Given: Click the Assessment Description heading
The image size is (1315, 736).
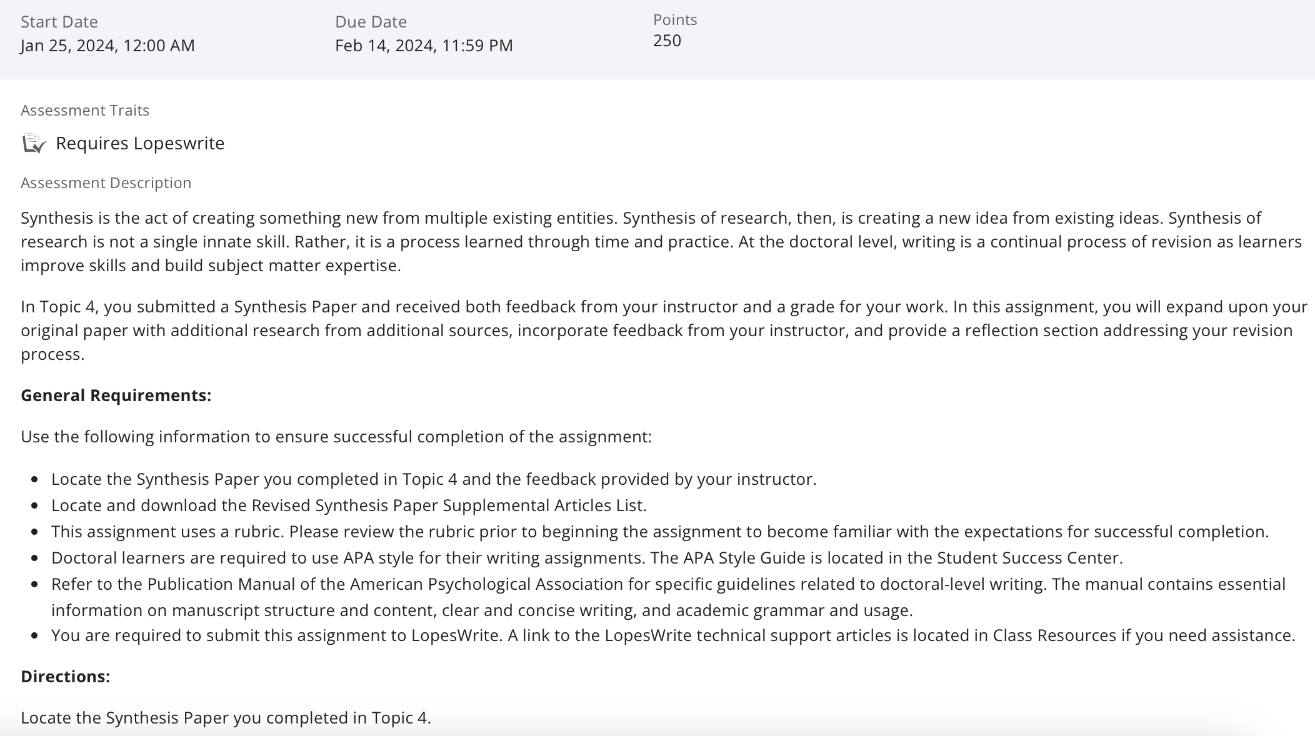Looking at the screenshot, I should [106, 183].
